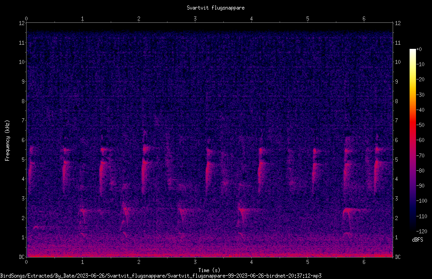The image size is (432, 279).
Task: Click the "-80" label on the color scale
Action: [x=420, y=171]
